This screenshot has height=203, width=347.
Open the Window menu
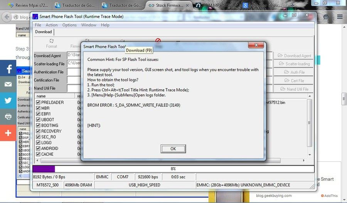(x=89, y=25)
